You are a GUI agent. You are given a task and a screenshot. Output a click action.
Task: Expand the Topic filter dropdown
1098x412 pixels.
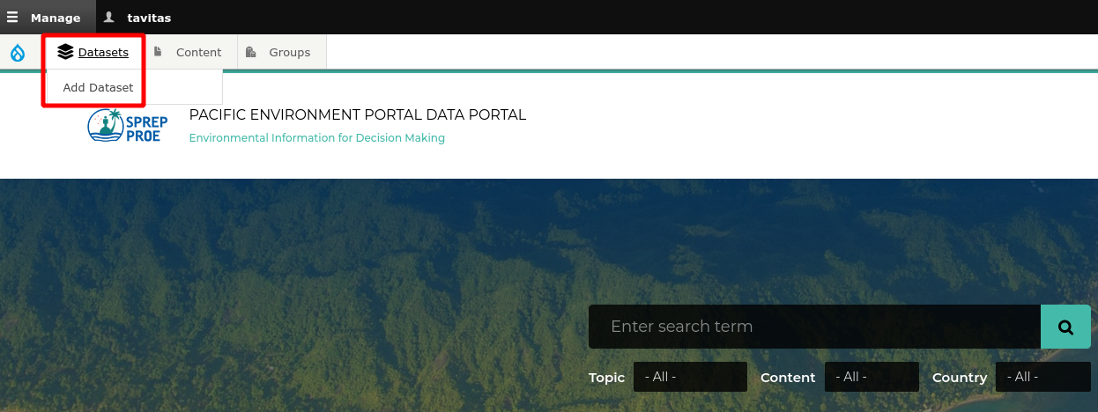(x=690, y=377)
